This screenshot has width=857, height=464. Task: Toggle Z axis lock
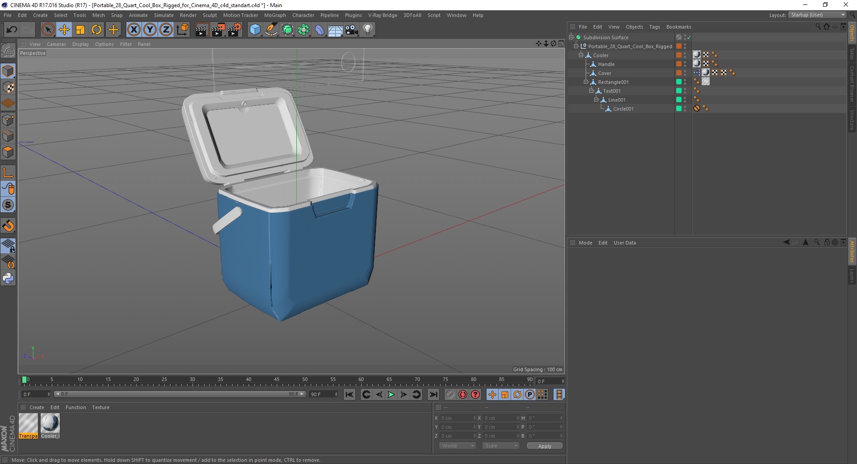166,30
